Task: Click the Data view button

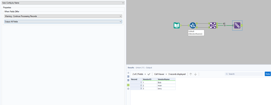Action: [268, 74]
